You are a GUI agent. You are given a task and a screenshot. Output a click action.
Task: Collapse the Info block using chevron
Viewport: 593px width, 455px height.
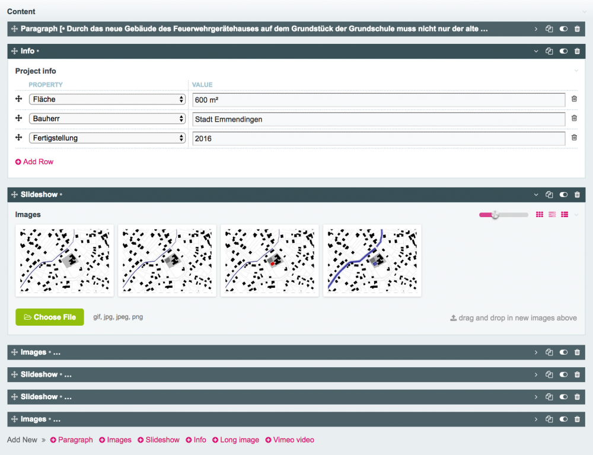click(536, 51)
